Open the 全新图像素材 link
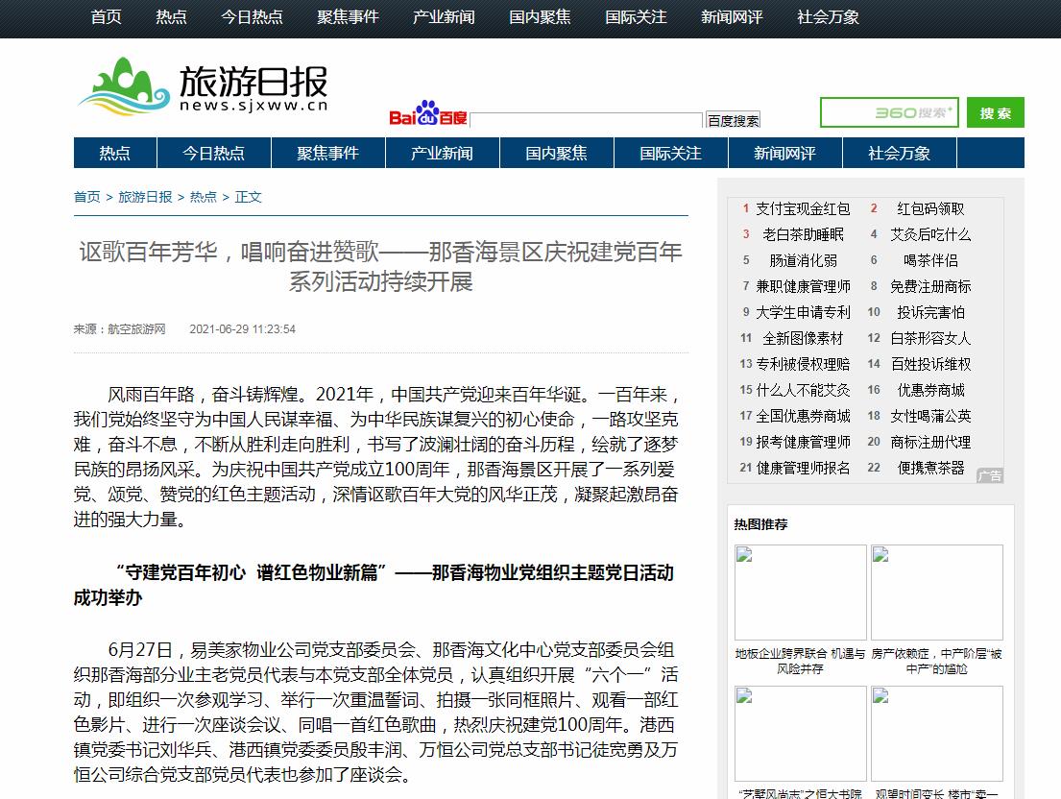The height and width of the screenshot is (799, 1061). pos(804,338)
